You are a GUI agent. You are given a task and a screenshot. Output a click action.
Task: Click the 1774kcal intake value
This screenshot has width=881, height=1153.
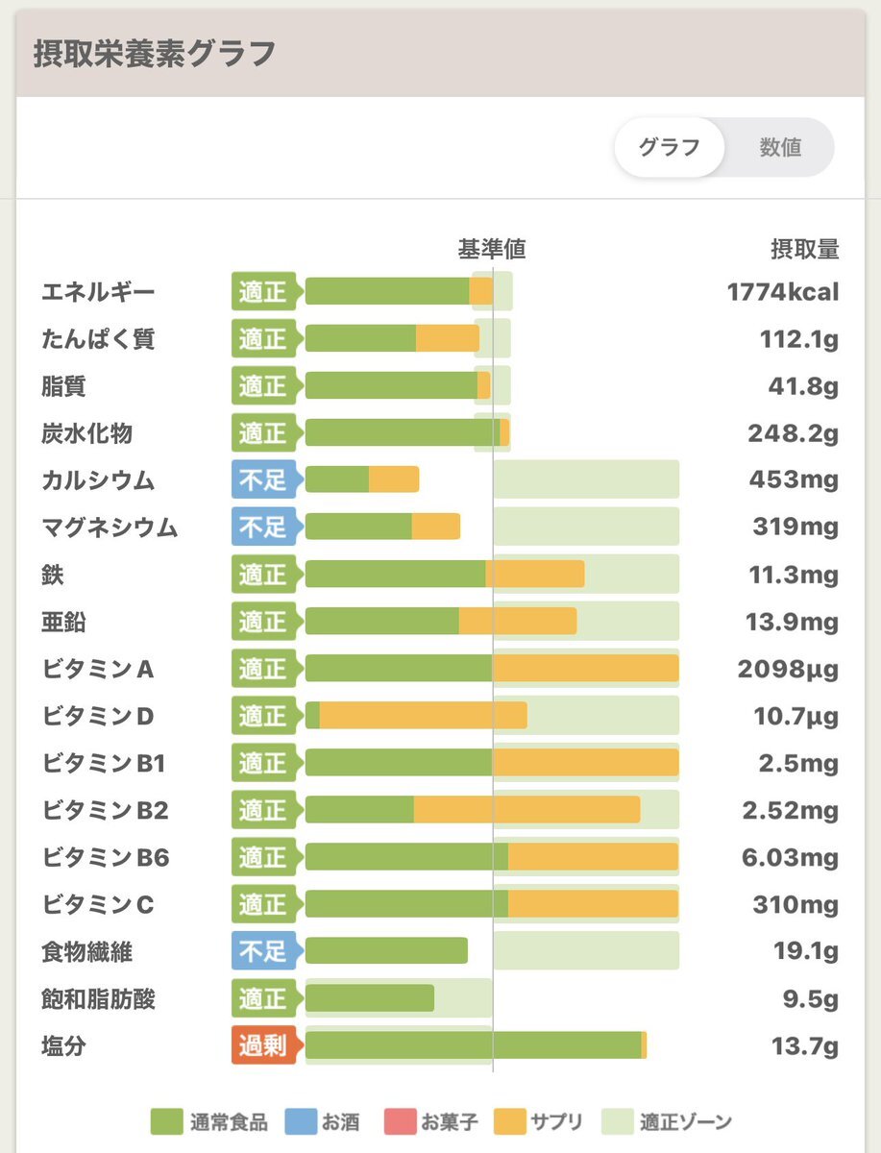[783, 292]
